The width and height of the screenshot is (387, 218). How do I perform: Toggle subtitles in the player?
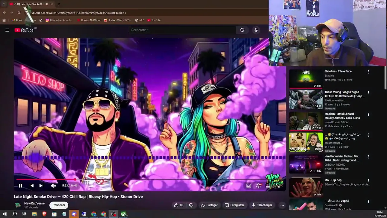[249, 186]
